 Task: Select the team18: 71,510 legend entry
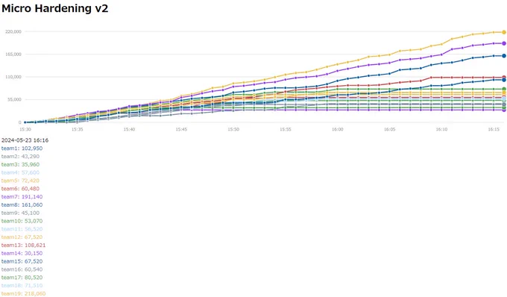[22, 285]
